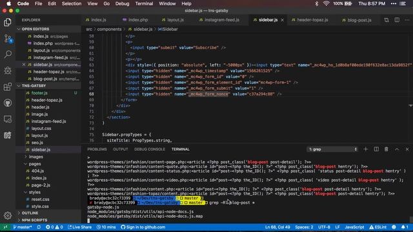
Task: Open the Selection menu
Action: point(72,3)
